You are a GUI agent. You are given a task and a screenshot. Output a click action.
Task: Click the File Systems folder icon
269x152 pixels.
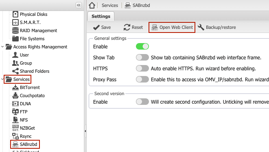[15, 39]
